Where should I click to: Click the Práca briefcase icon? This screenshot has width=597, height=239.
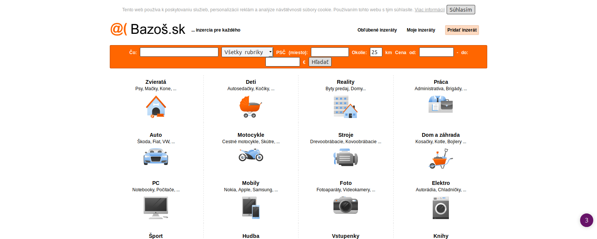[x=441, y=104]
